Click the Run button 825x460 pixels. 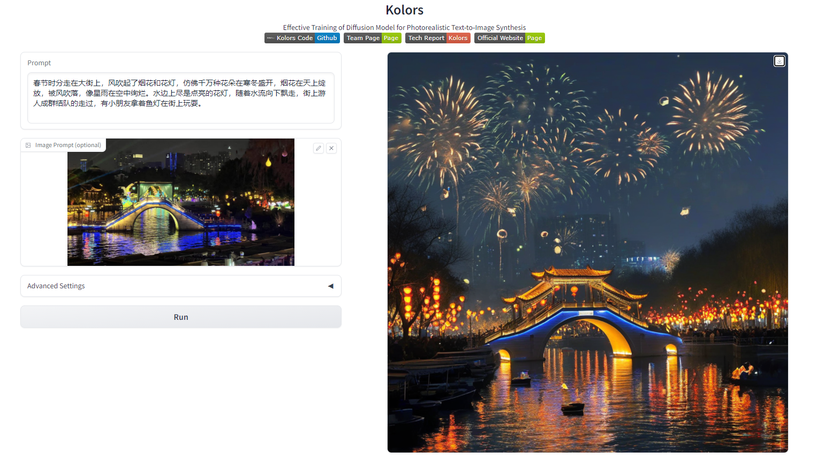[x=181, y=317]
